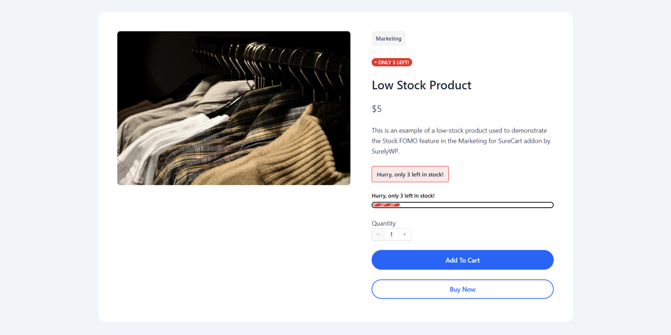
Task: Click the Add To Cart button
Action: pos(462,260)
